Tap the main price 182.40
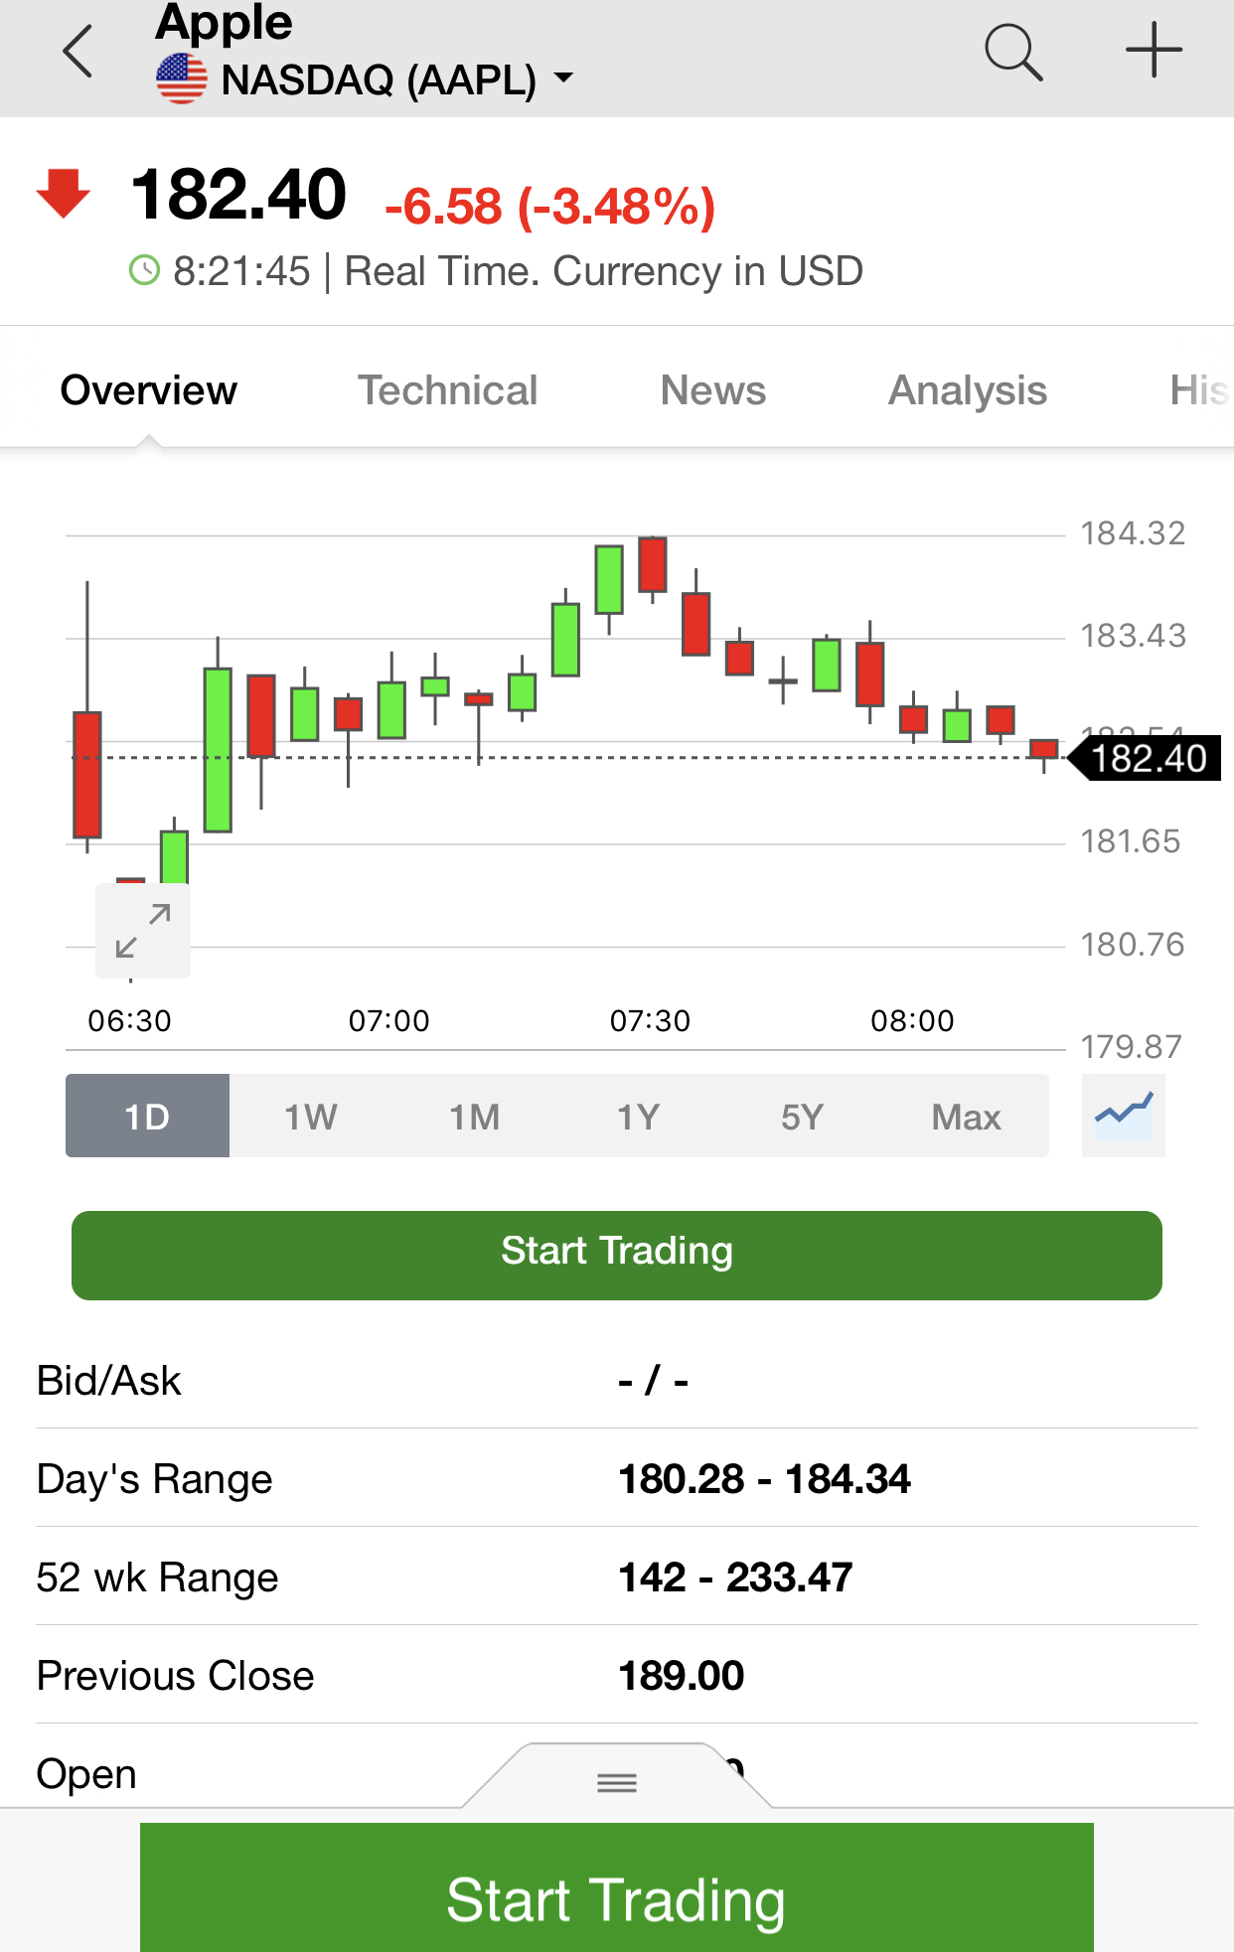The width and height of the screenshot is (1234, 1952). click(x=238, y=194)
